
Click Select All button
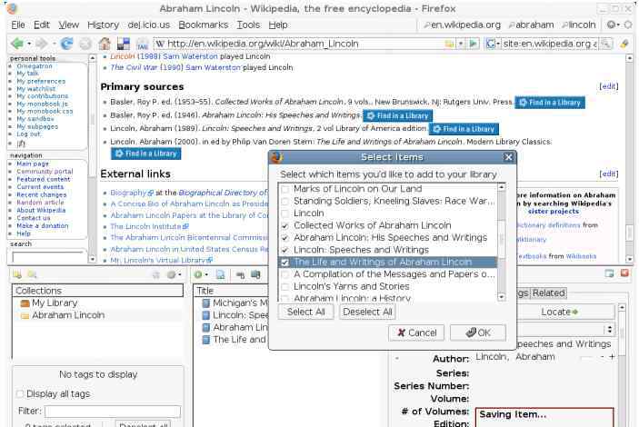(x=305, y=313)
